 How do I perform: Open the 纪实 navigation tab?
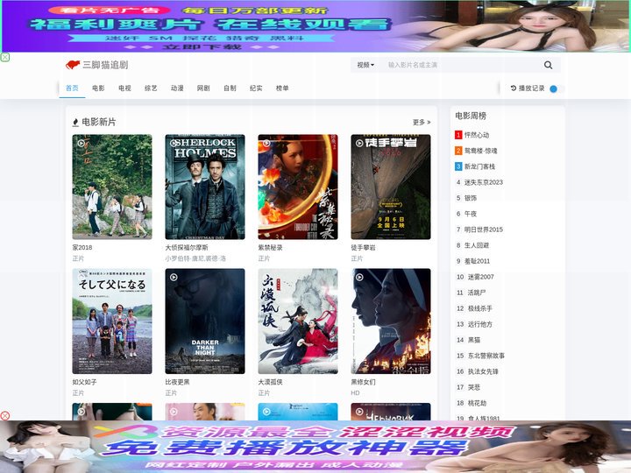(x=256, y=88)
